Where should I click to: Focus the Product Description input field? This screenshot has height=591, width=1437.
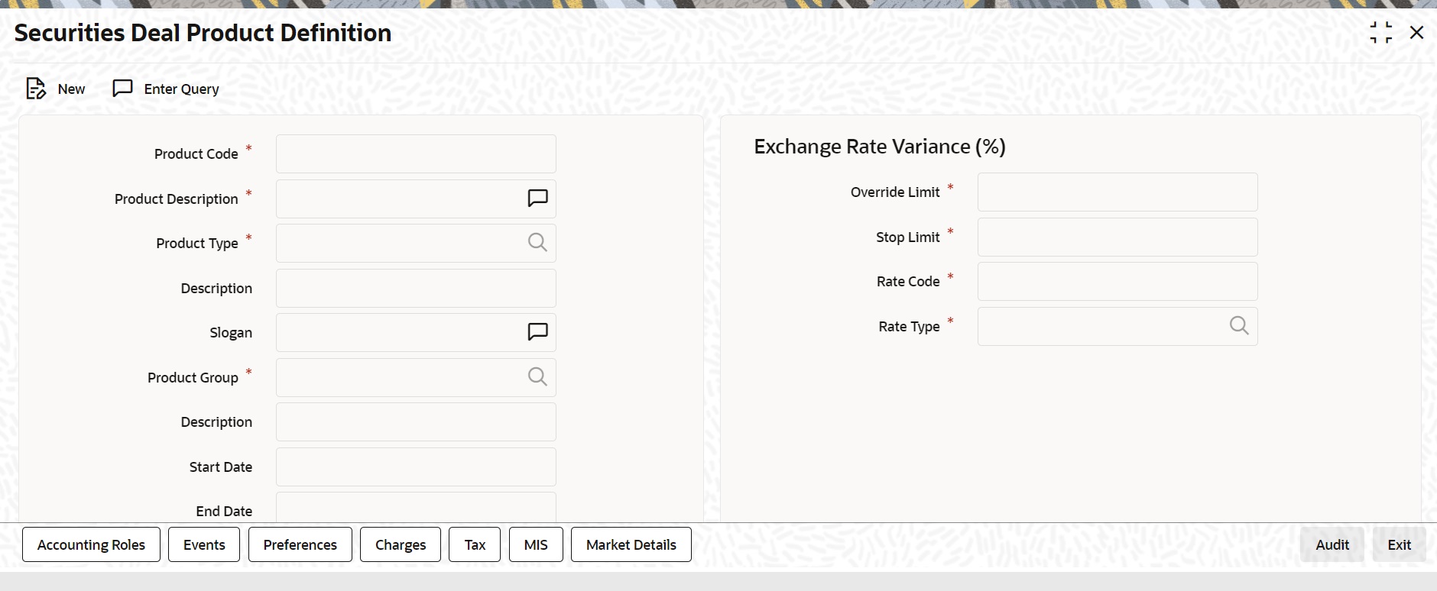[416, 199]
